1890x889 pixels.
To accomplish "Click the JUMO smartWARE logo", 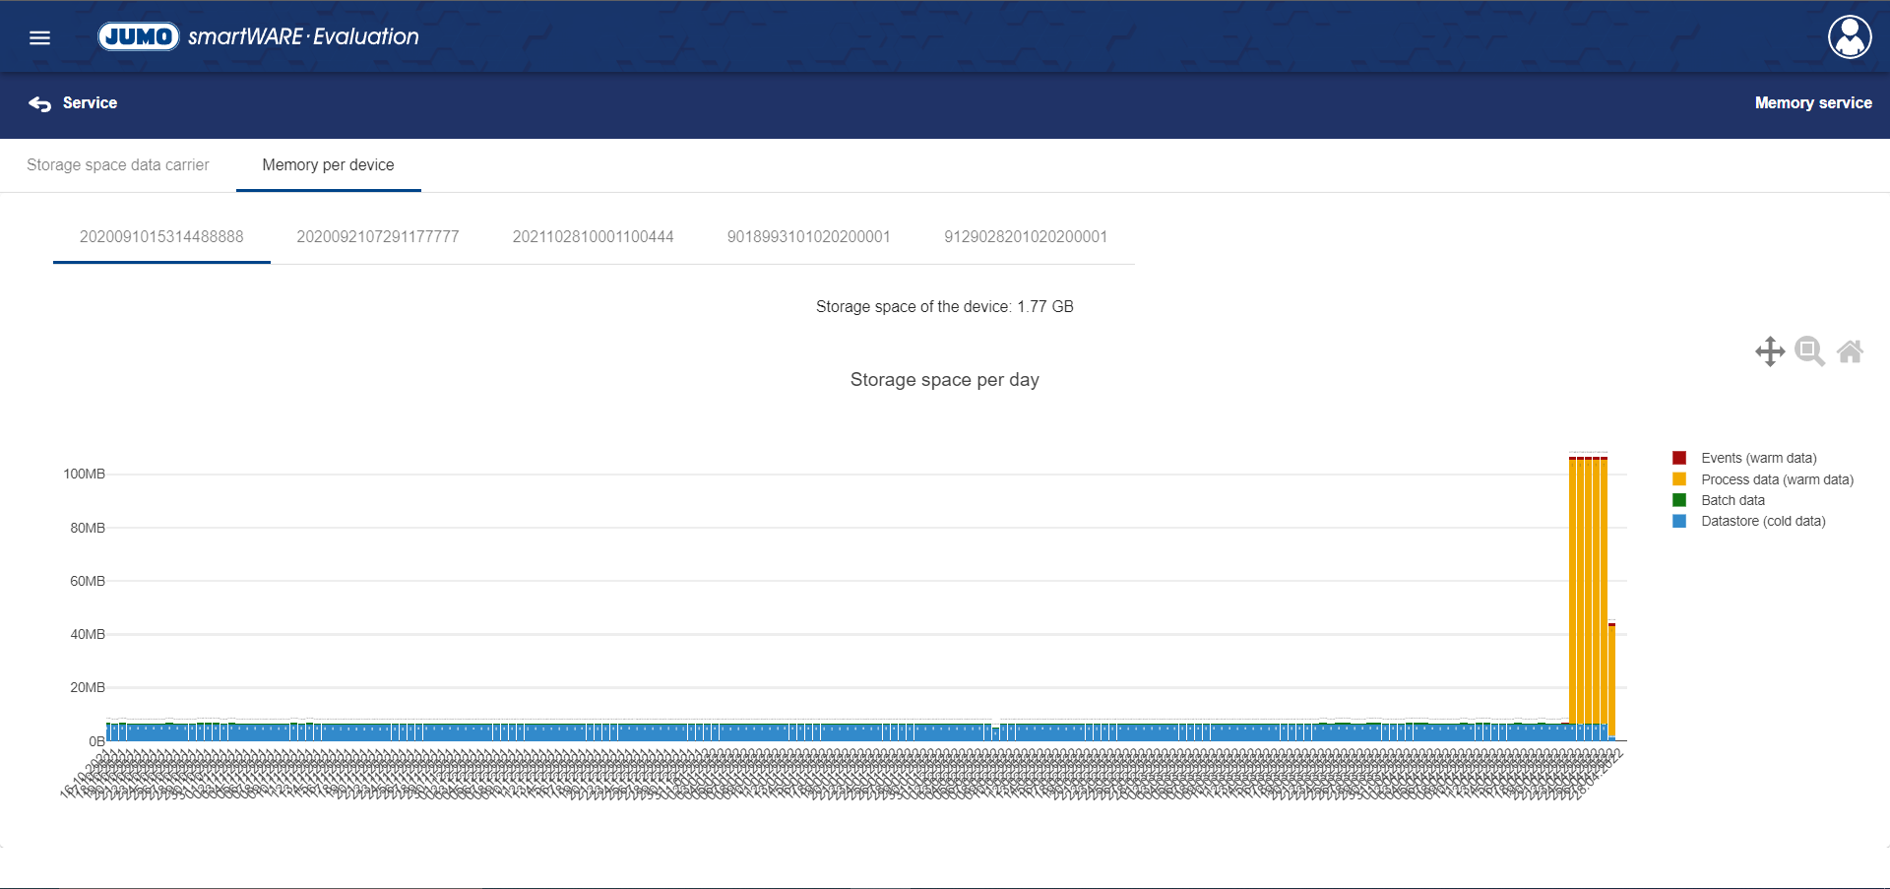I will (x=258, y=36).
